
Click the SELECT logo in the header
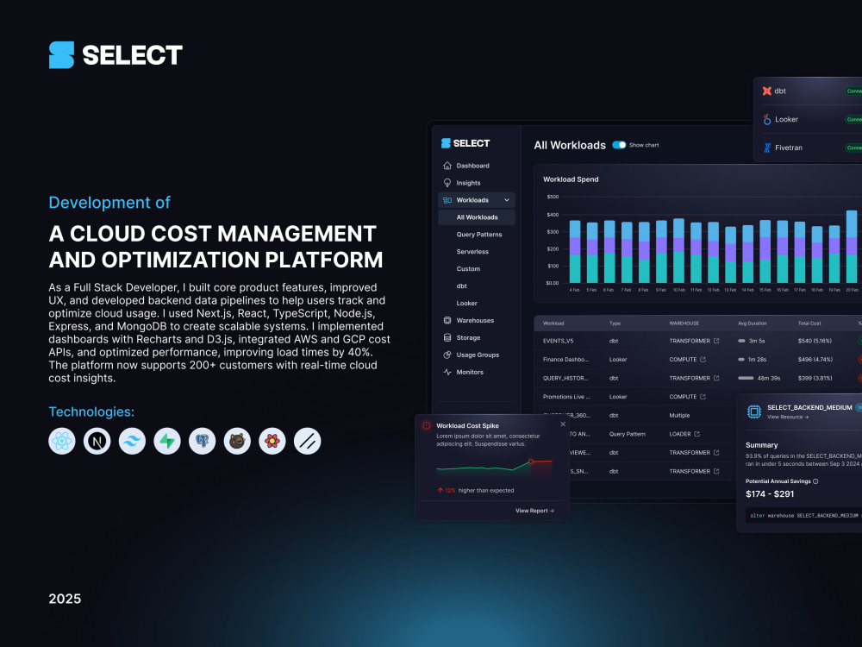coord(116,55)
